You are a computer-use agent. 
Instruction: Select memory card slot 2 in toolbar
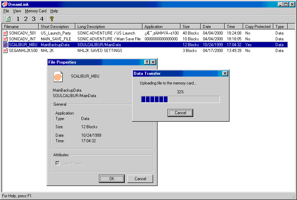26,19
